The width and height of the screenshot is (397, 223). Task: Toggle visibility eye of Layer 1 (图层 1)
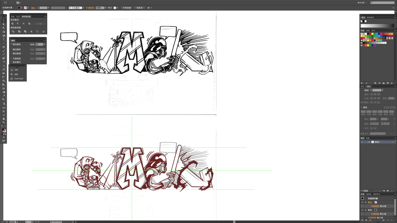click(362, 142)
